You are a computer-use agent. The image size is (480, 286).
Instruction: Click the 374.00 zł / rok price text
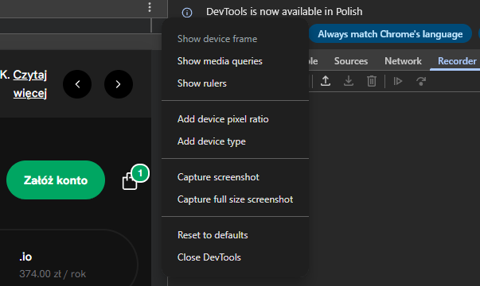click(x=53, y=274)
